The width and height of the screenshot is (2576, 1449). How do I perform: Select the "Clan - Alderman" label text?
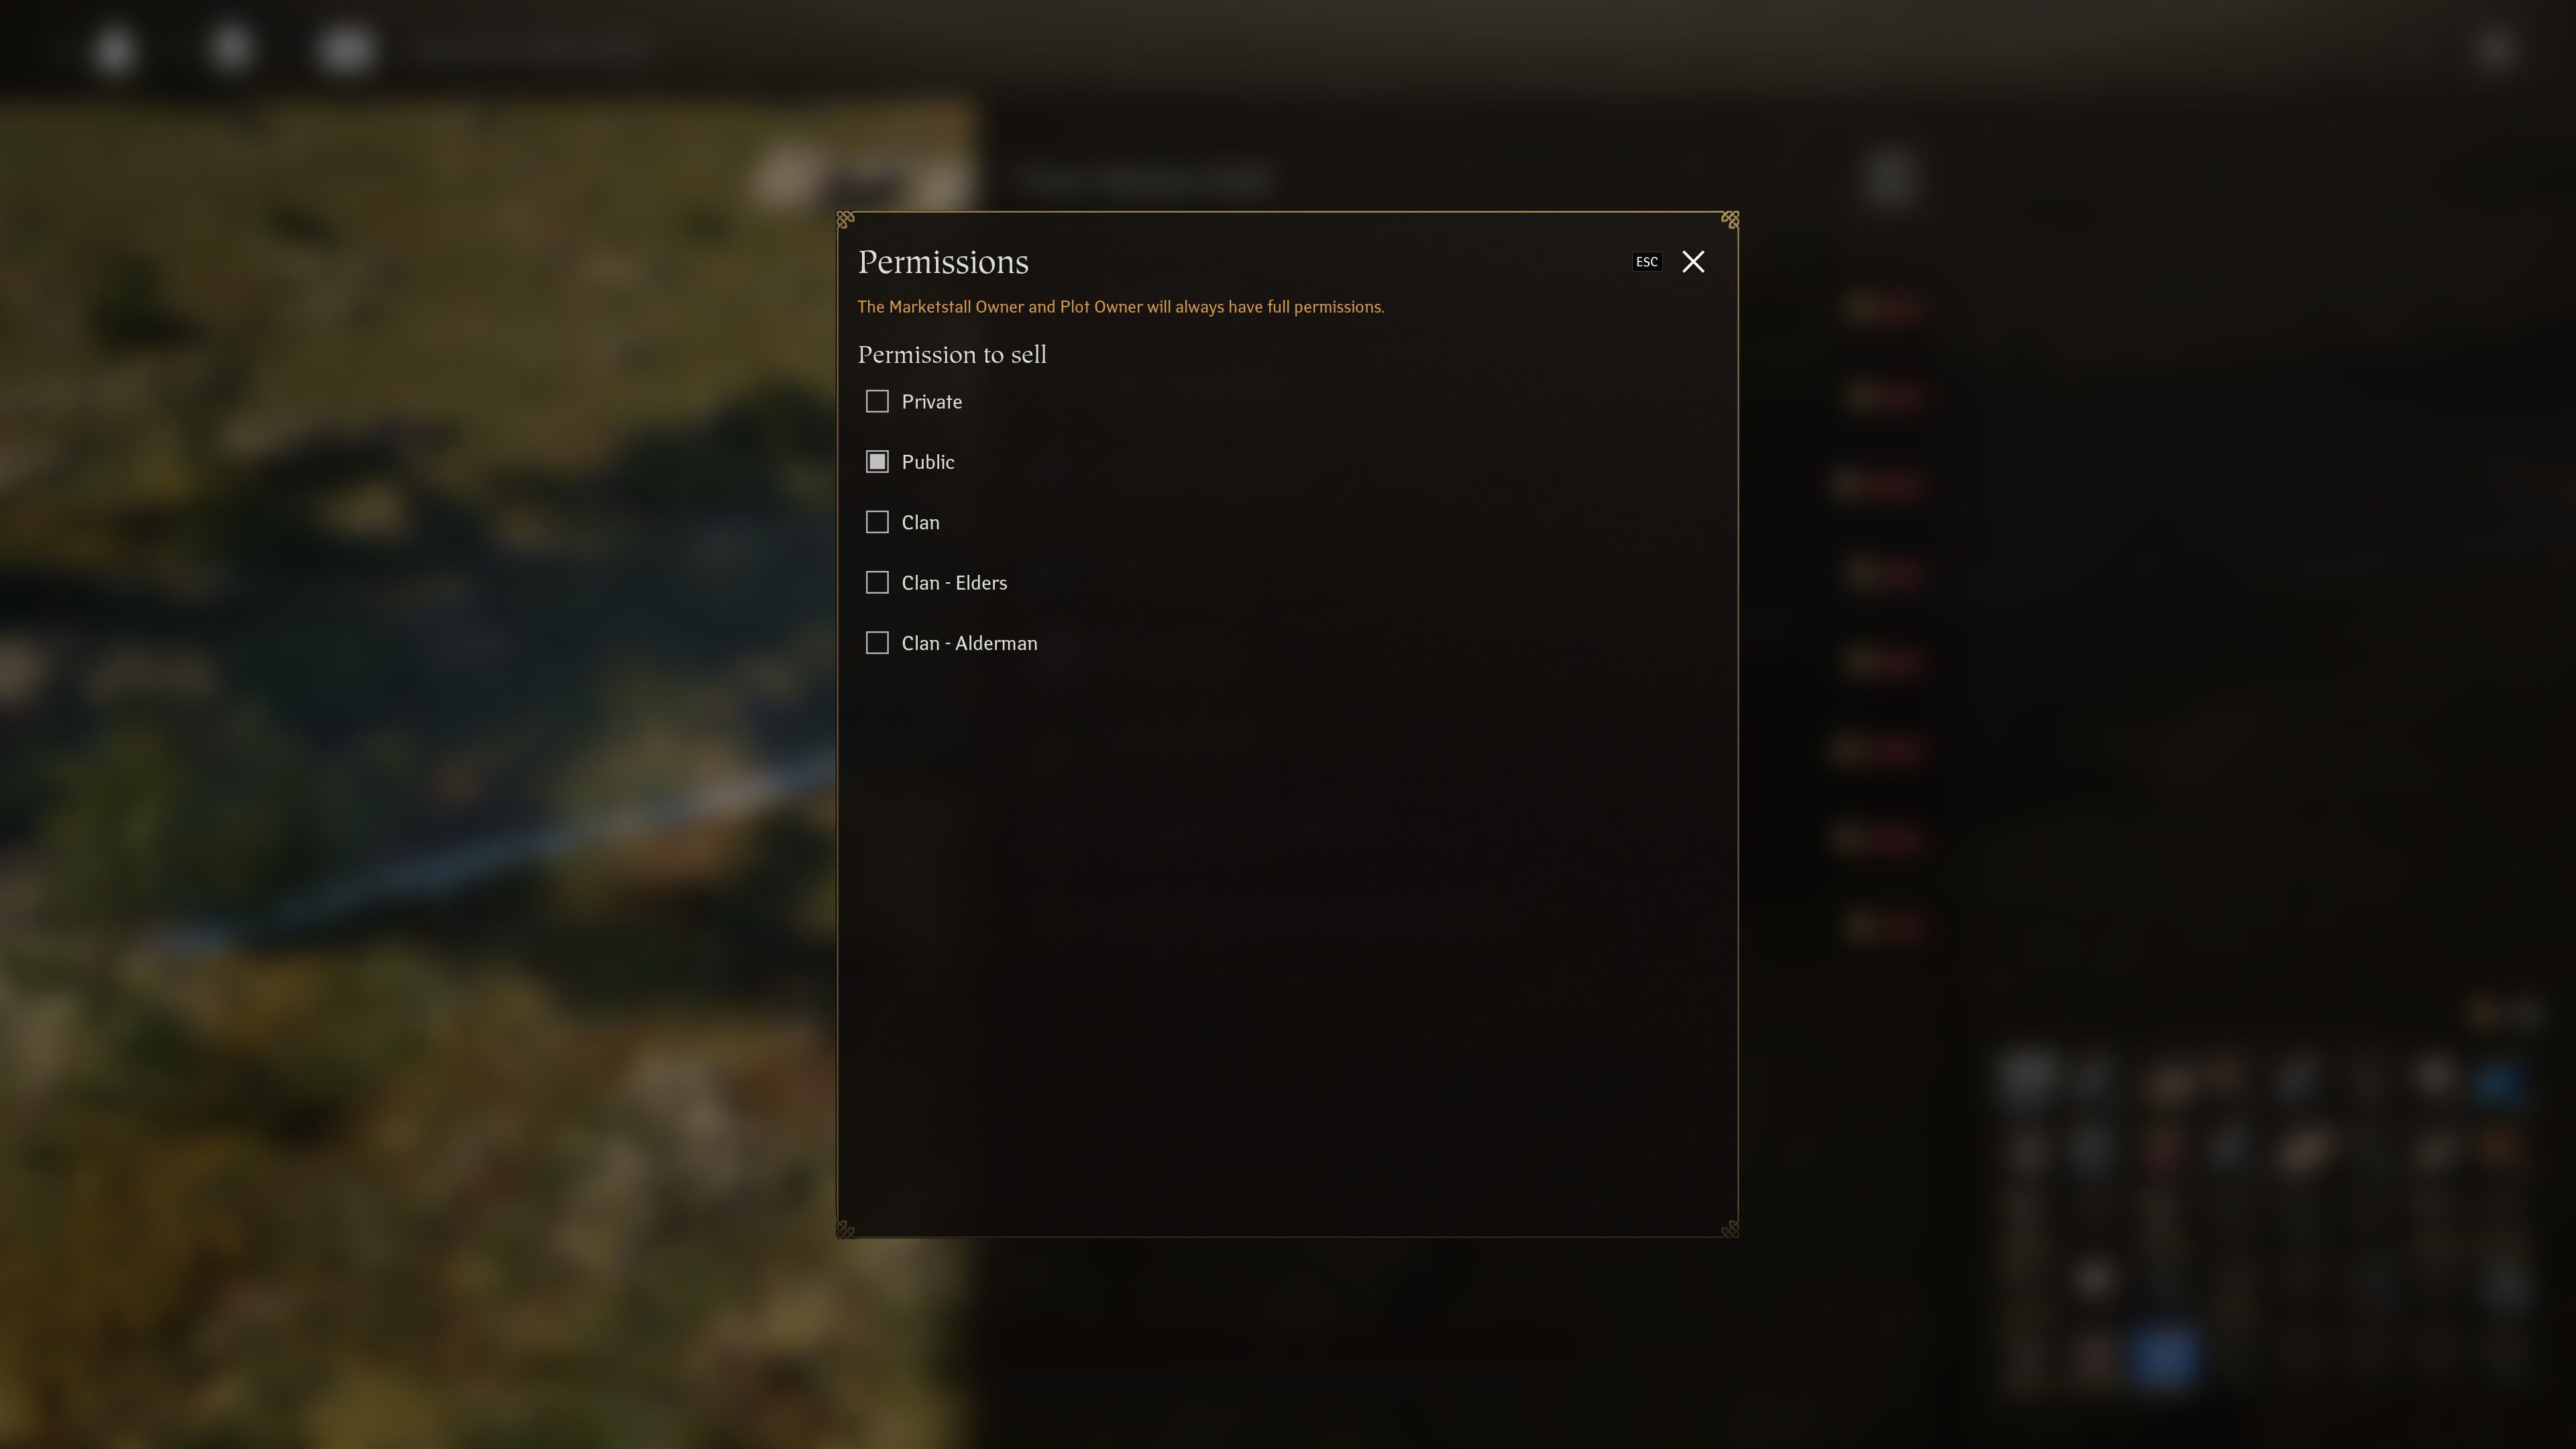[969, 643]
